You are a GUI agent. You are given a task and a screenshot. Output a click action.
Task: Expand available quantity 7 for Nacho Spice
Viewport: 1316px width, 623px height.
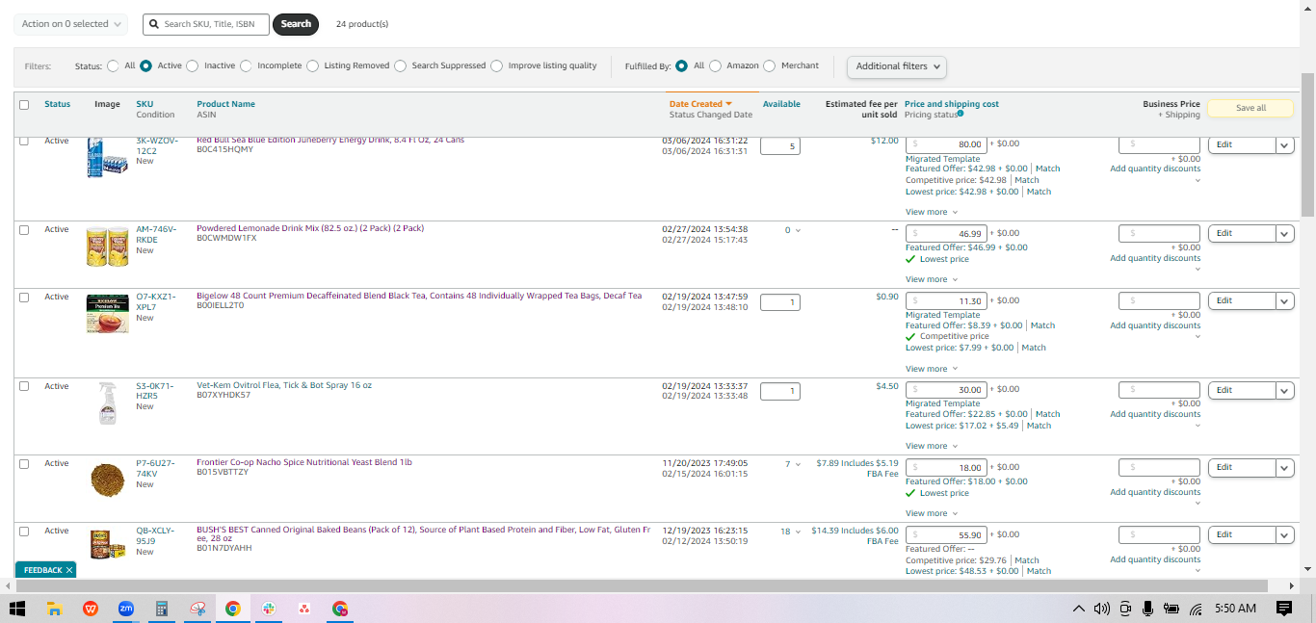point(793,464)
